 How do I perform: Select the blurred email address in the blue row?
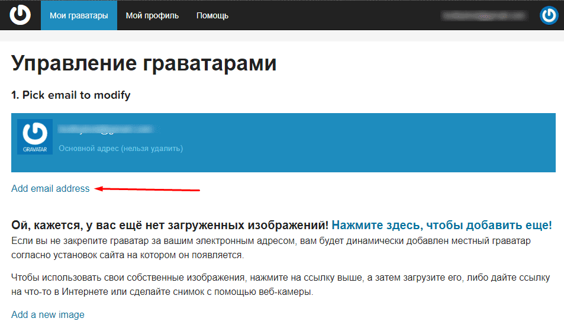tap(105, 128)
